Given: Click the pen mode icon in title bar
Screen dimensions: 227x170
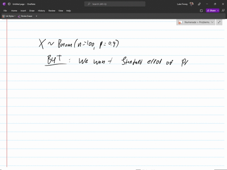Looking at the screenshot, I should 199,4.
